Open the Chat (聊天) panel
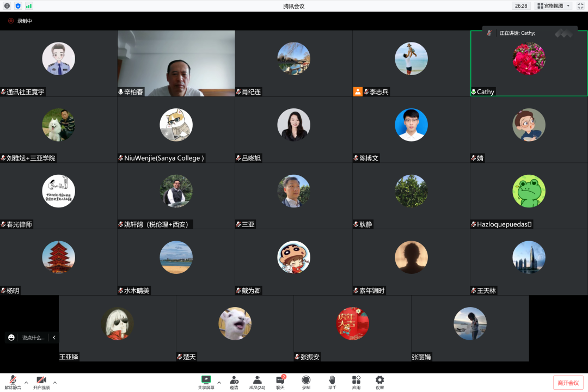The height and width of the screenshot is (392, 588). [280, 381]
